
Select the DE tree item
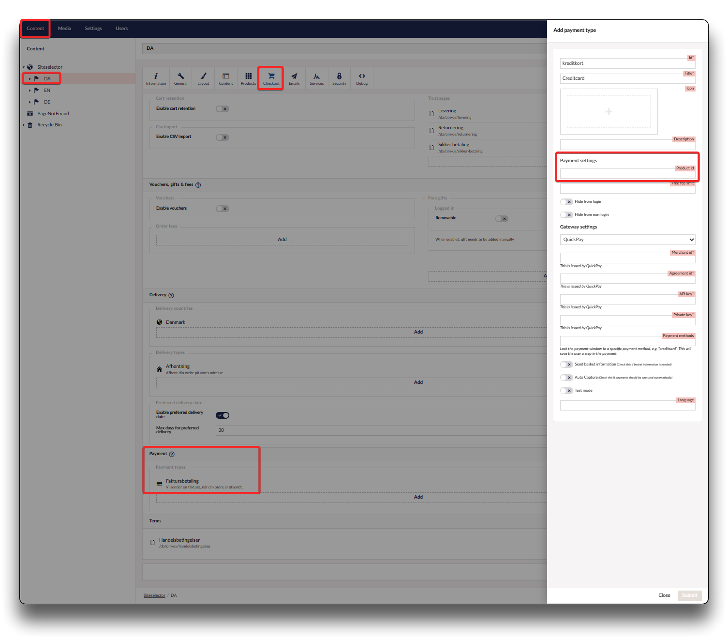(x=47, y=102)
